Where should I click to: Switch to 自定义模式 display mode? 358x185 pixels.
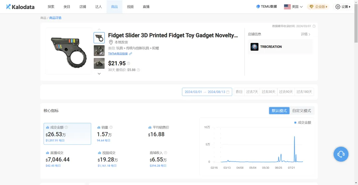point(302,111)
